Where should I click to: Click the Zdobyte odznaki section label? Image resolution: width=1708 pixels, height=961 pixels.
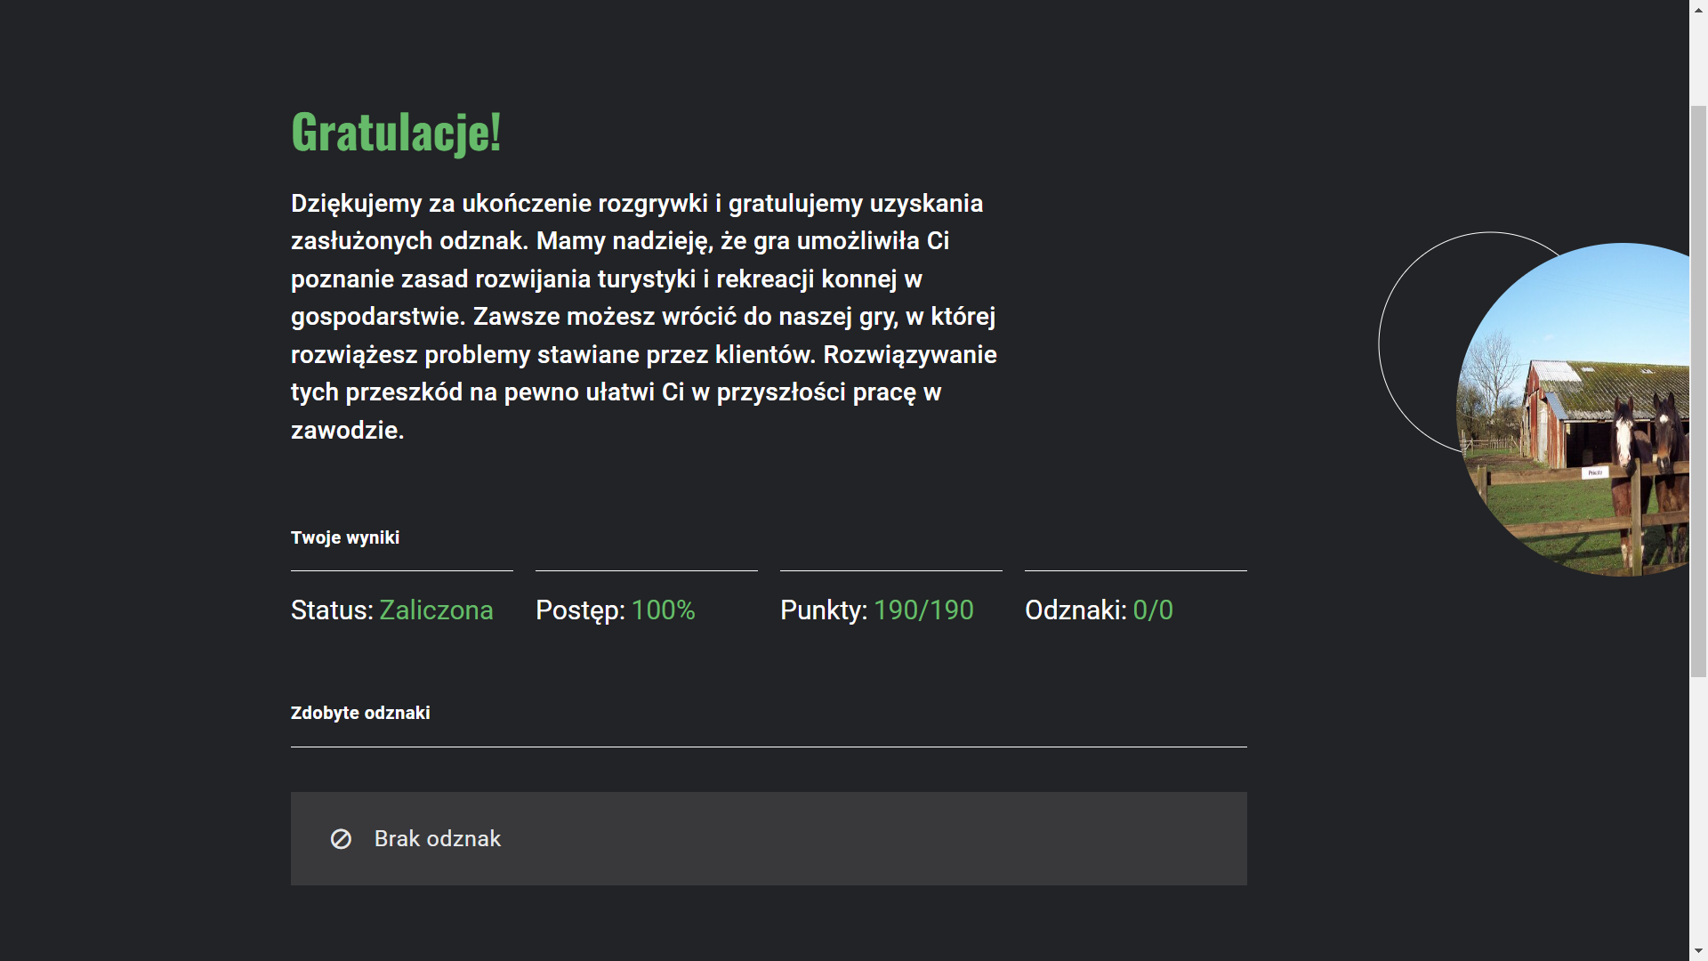(x=360, y=713)
